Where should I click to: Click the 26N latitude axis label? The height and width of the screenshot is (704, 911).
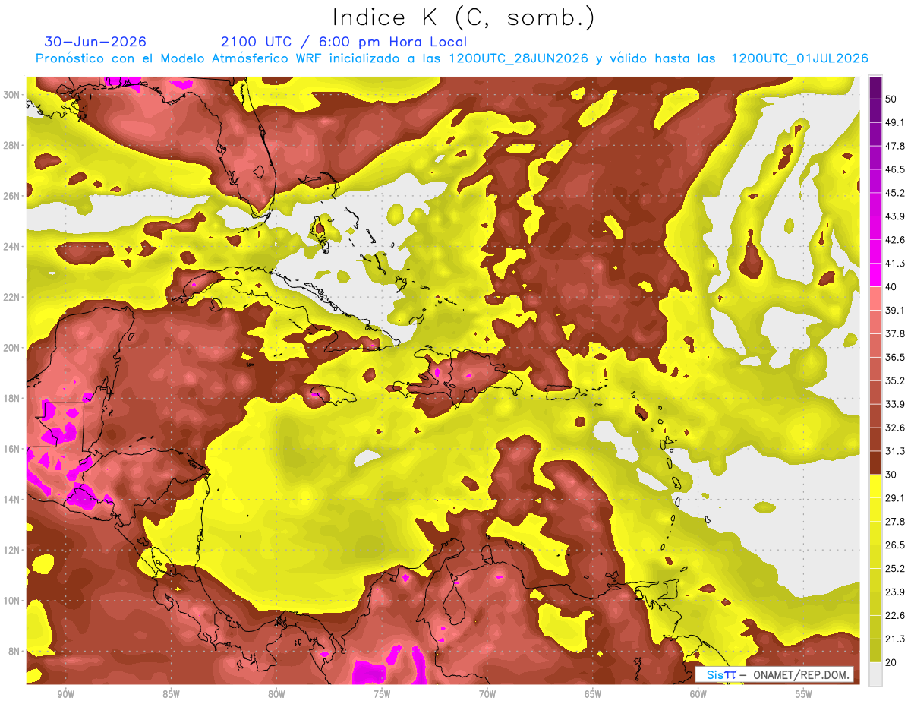(11, 196)
